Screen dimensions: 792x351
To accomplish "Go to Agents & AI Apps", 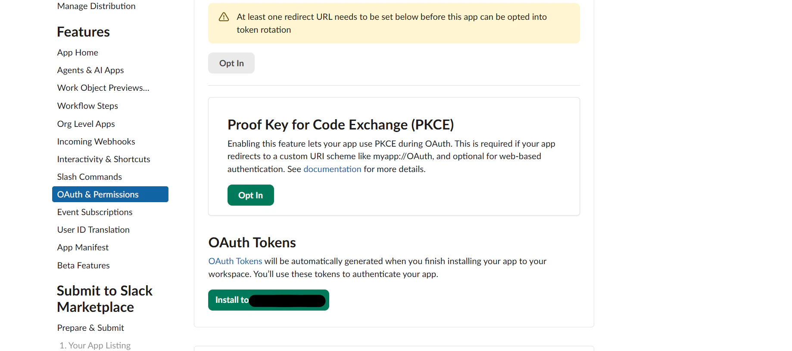I will click(90, 70).
